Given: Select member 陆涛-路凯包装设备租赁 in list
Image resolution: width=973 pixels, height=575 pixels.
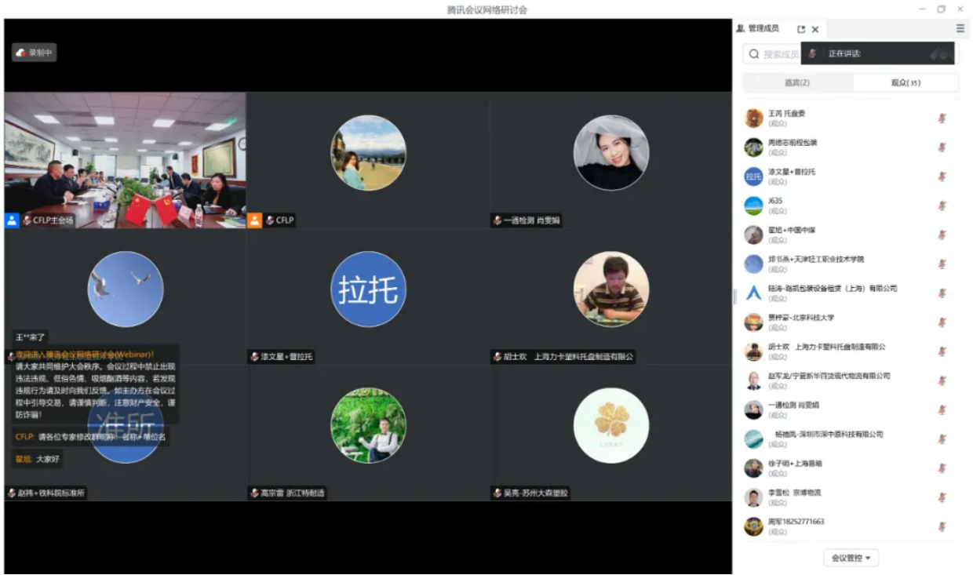Looking at the screenshot, I should [x=832, y=293].
